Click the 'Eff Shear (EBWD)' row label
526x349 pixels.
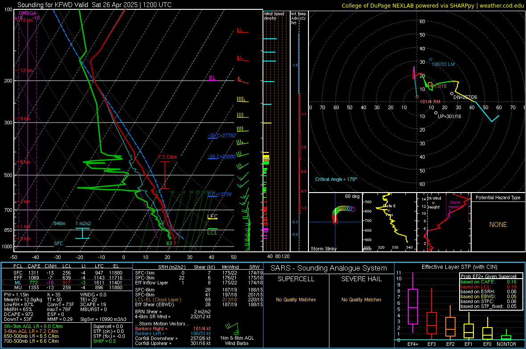154,304
